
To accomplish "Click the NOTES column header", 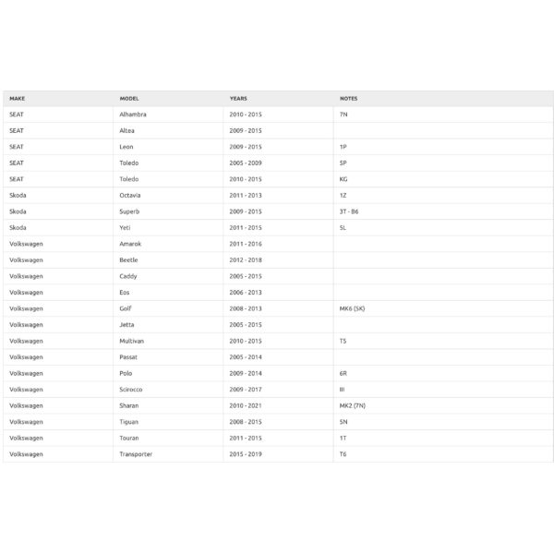I will point(349,98).
